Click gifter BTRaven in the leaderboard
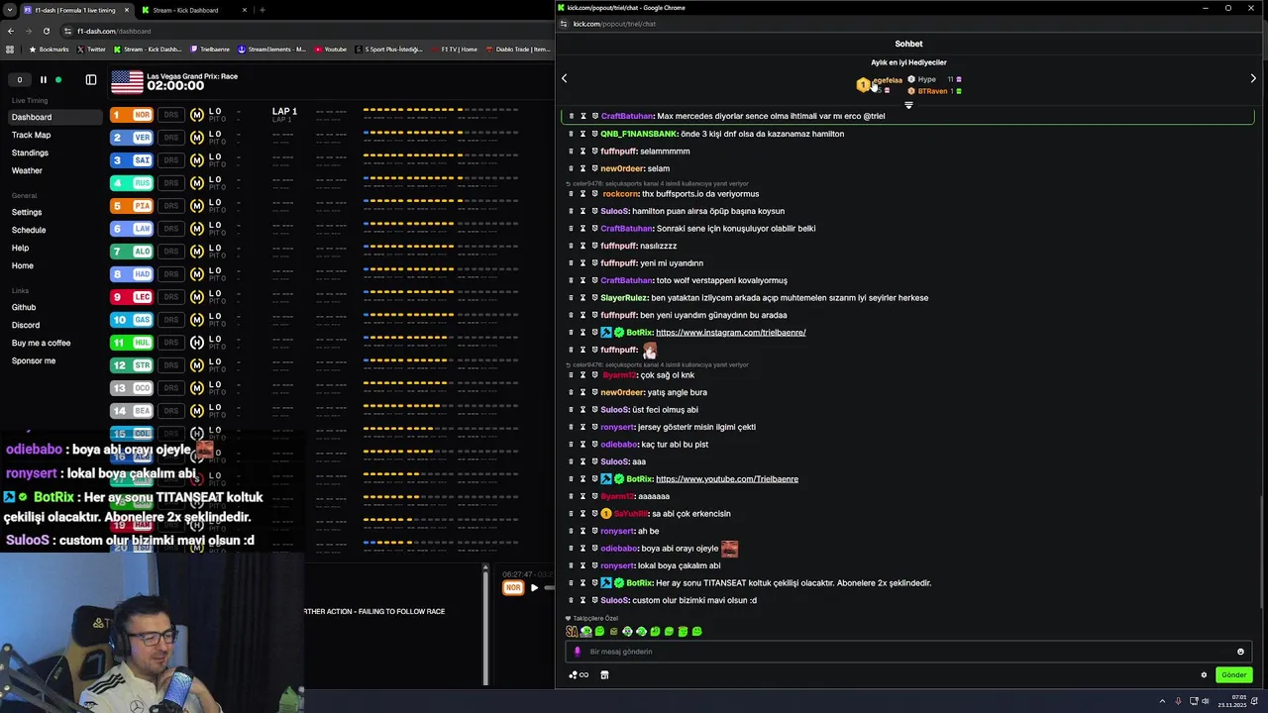 [x=932, y=91]
